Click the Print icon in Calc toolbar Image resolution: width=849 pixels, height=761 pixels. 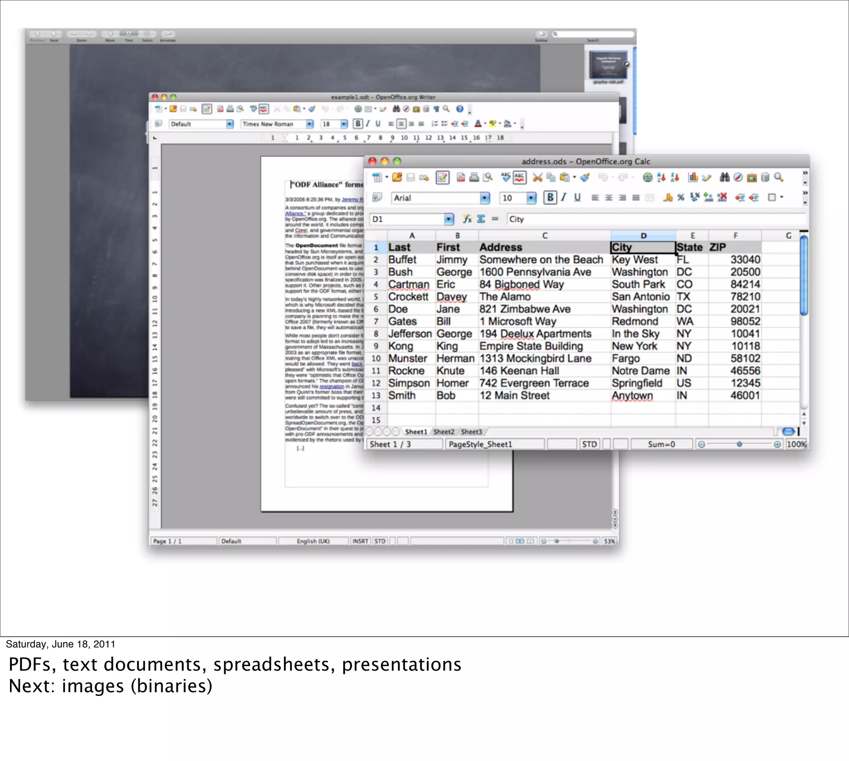point(474,177)
